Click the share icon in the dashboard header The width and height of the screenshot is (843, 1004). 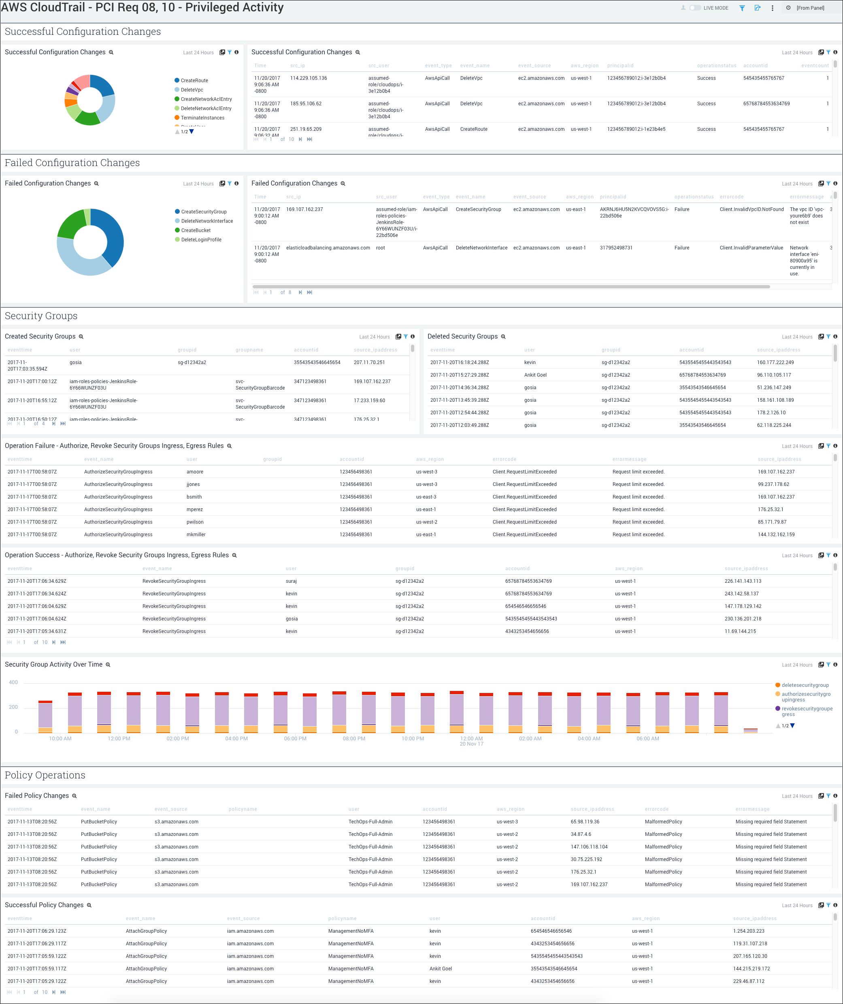pyautogui.click(x=758, y=8)
